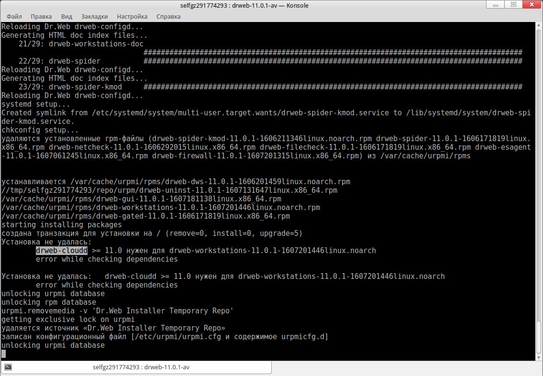Click the line 'Установка не удалась:' above highlighted text
Screen dimensions: 543x376
point(46,242)
